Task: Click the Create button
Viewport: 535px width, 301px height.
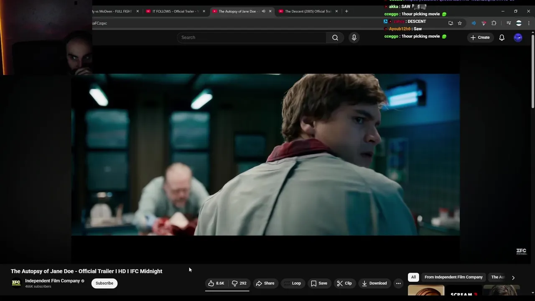Action: pos(480,38)
